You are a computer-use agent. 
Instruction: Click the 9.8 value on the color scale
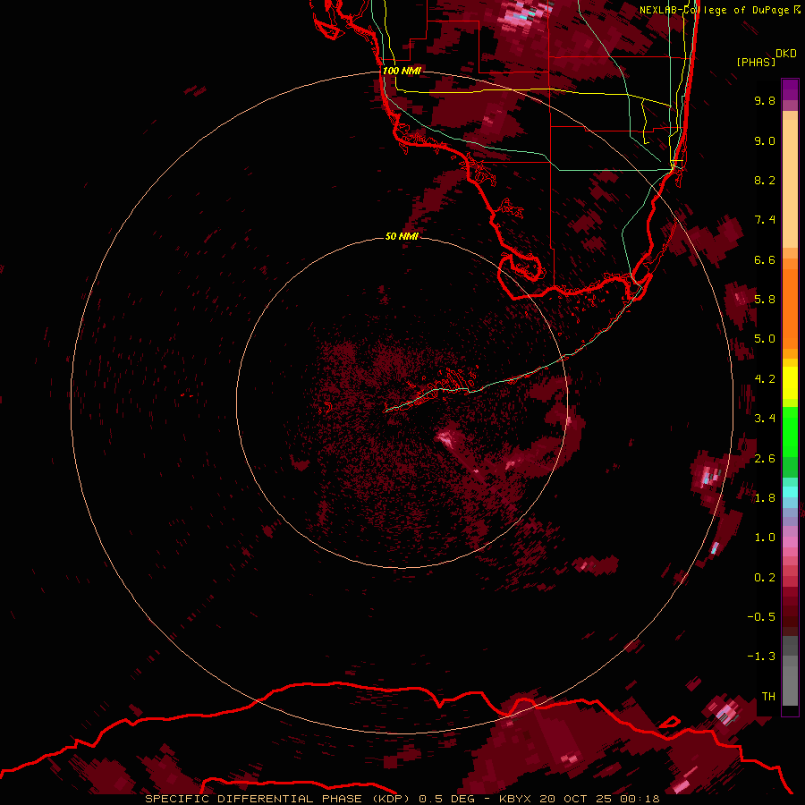[765, 100]
